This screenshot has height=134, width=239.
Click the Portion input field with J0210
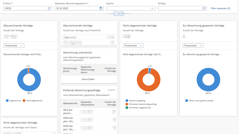pos(25,8)
